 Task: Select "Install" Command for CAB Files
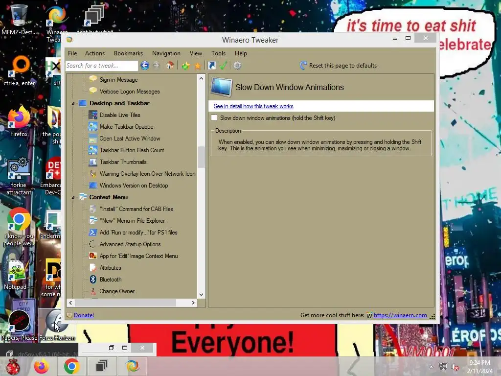coord(136,209)
